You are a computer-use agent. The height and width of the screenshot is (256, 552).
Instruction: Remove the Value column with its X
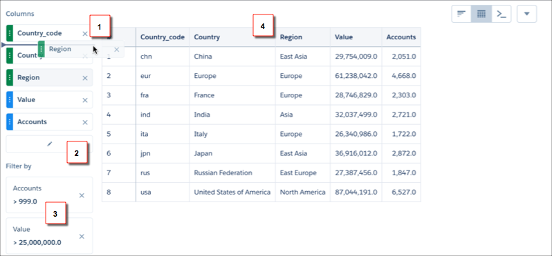pos(85,100)
